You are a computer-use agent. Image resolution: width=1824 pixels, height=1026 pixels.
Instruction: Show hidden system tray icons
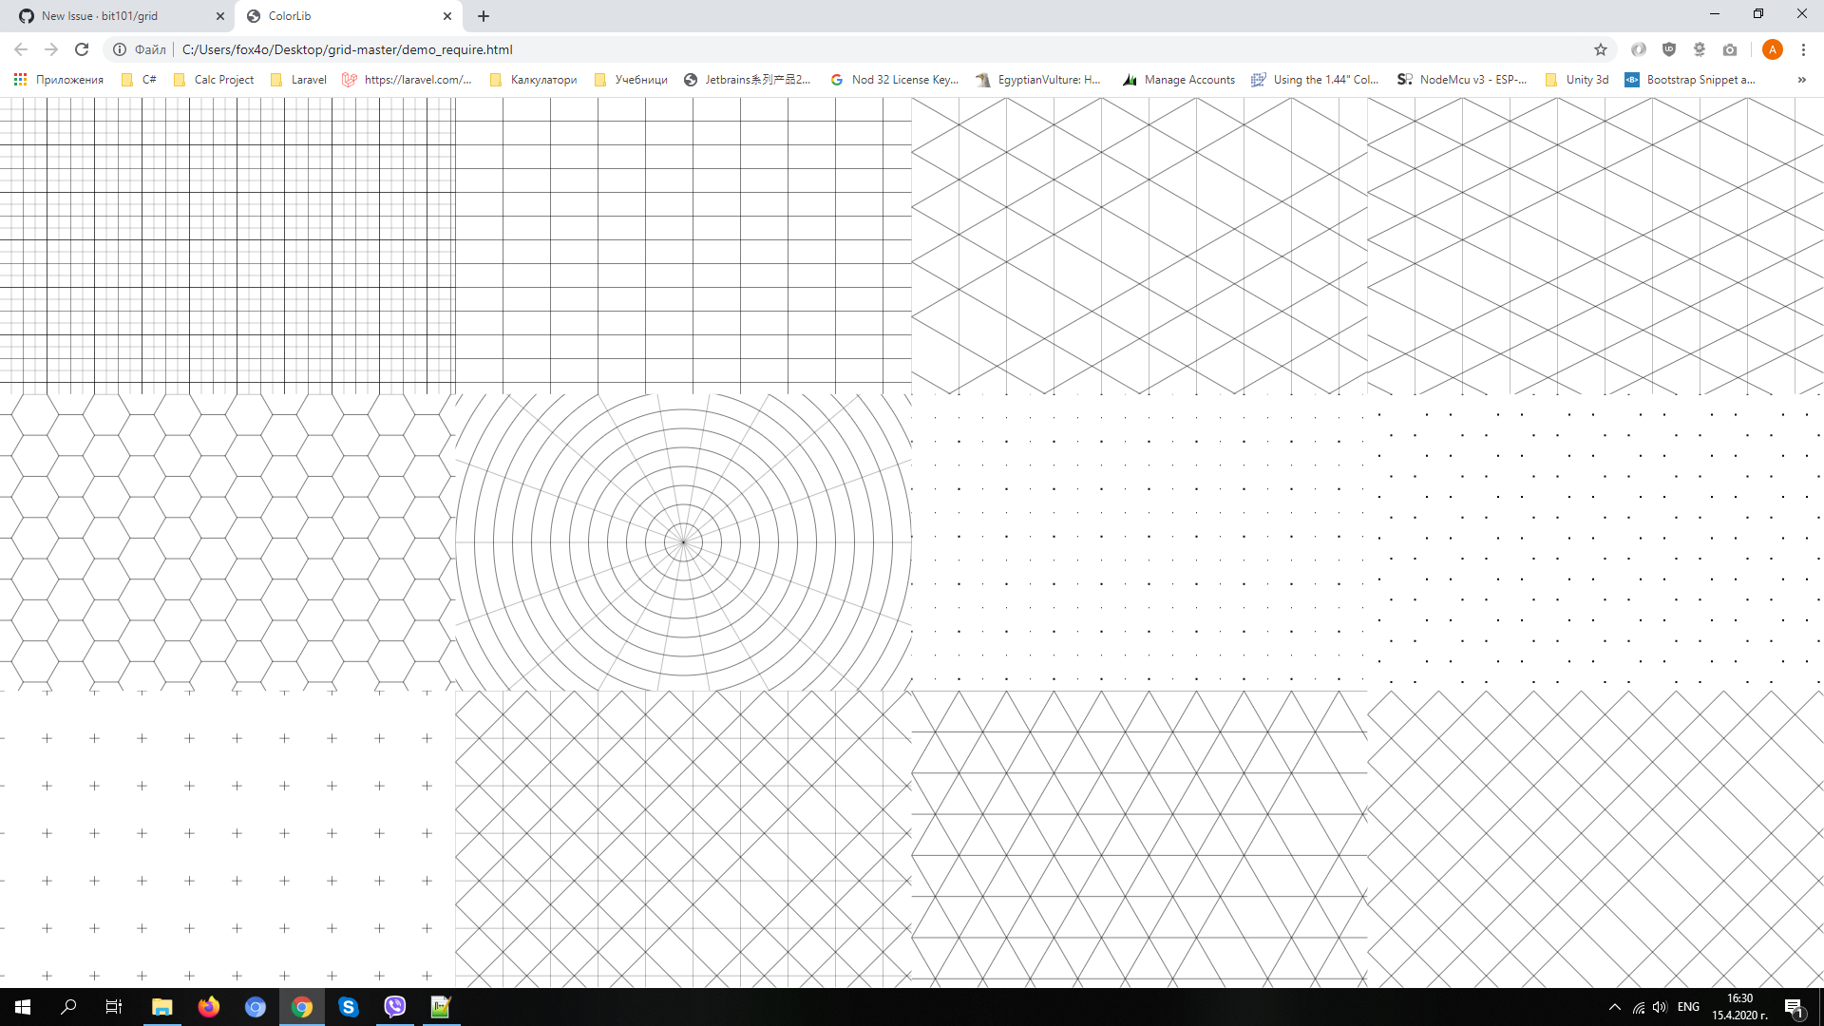coord(1614,1007)
